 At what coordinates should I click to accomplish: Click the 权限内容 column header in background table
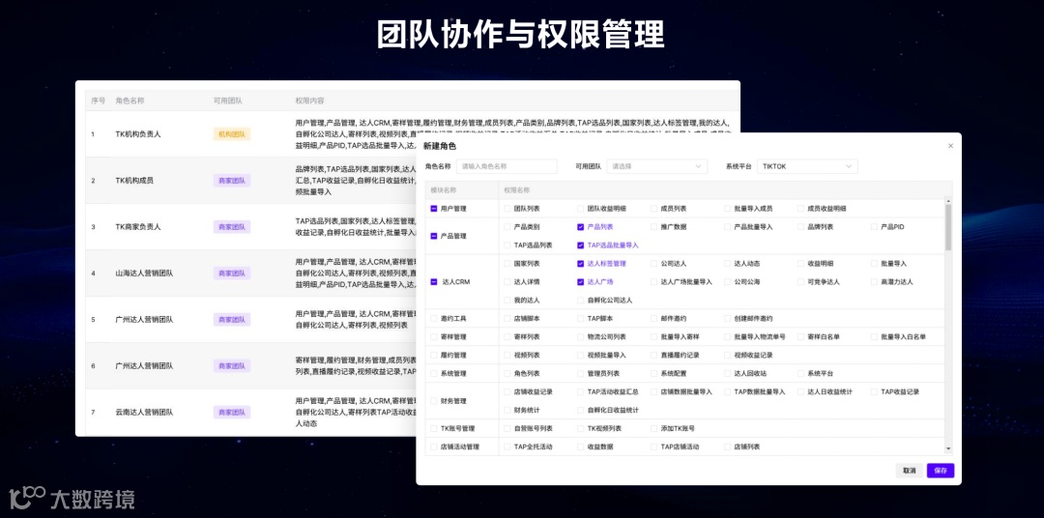click(x=309, y=101)
